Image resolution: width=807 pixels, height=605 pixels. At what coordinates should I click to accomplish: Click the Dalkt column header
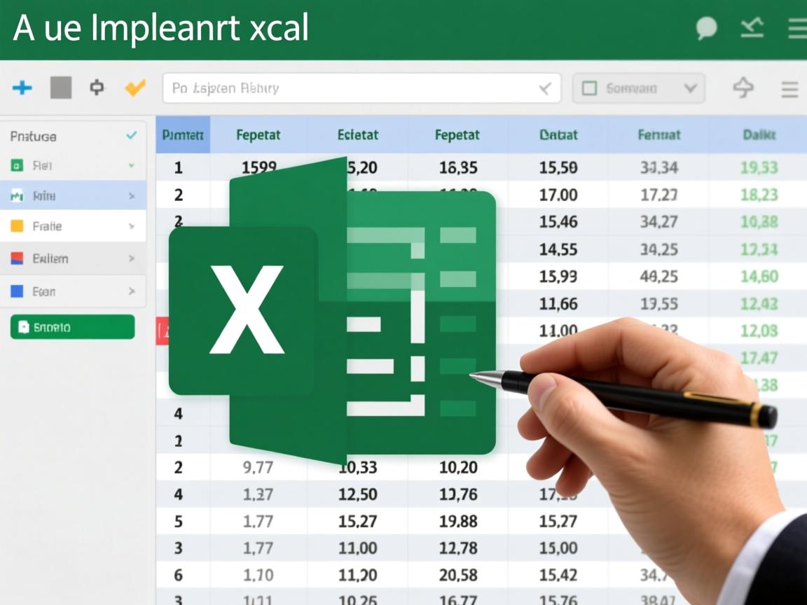(759, 135)
